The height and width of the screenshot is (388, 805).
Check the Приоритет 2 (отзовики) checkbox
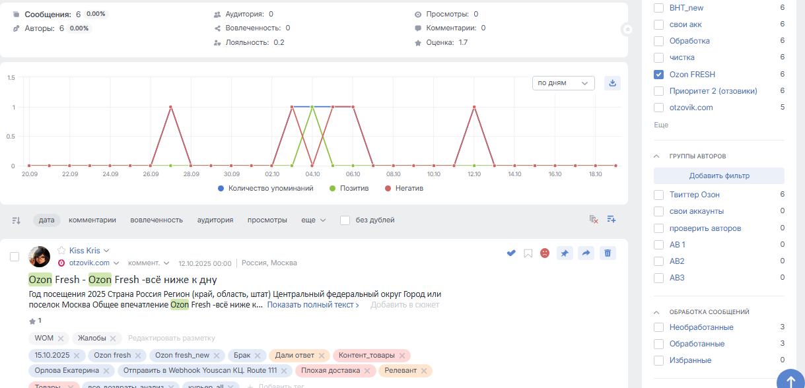[658, 91]
